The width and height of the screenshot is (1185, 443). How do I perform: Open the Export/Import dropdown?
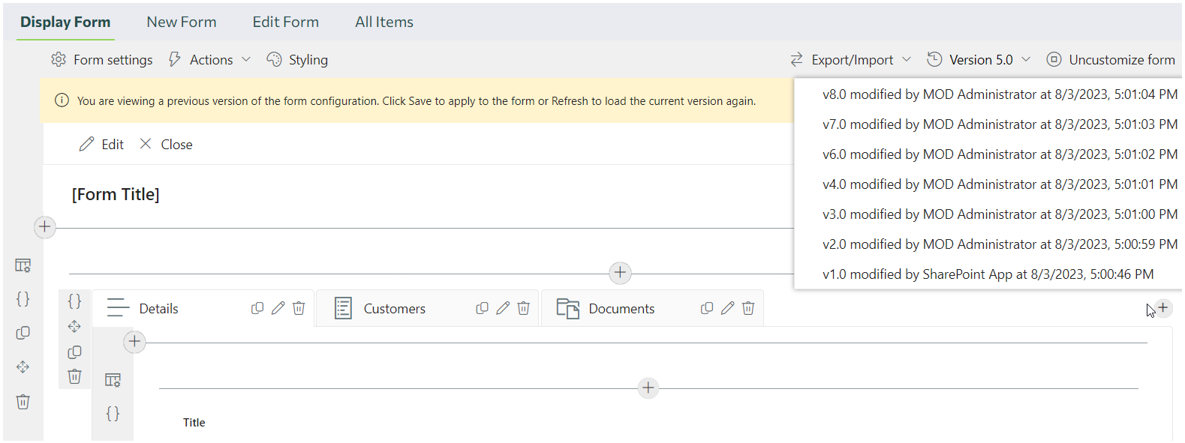(851, 60)
